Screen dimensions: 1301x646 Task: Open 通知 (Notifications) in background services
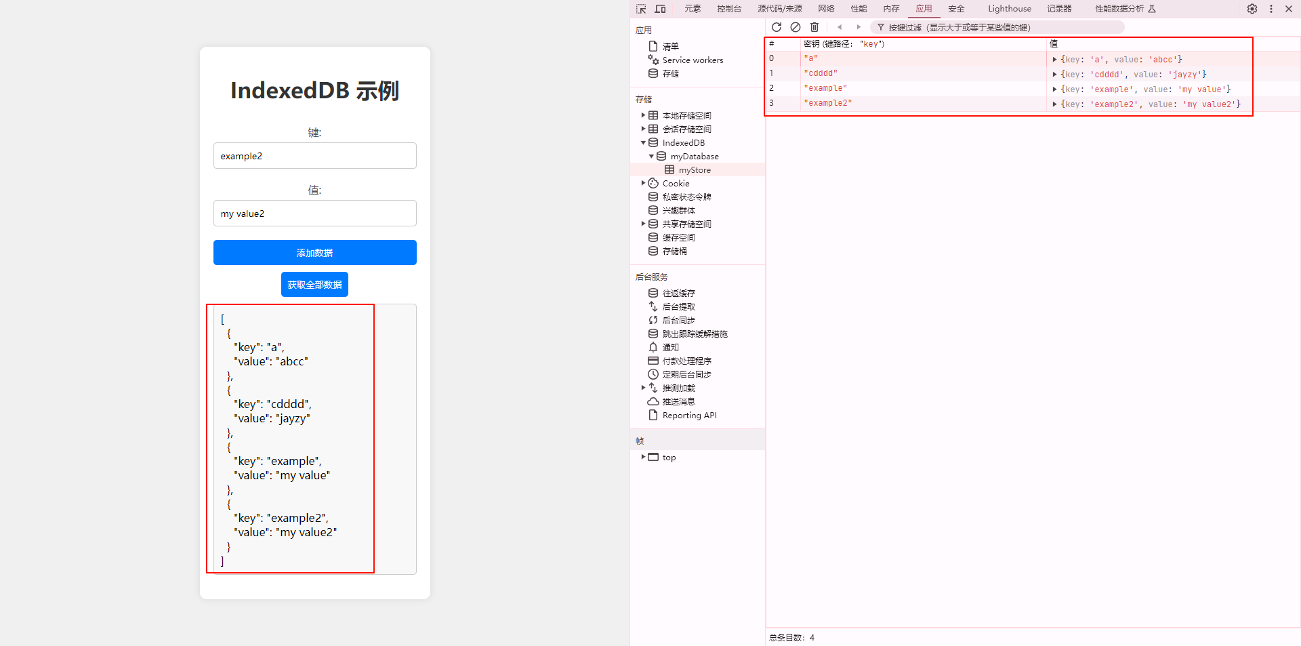click(670, 347)
